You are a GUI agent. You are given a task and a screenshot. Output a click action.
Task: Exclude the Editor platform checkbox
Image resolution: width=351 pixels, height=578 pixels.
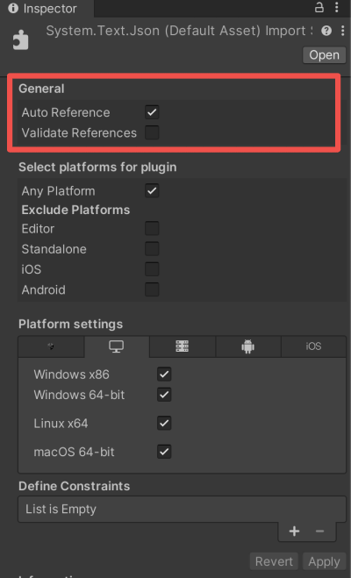[x=152, y=229]
